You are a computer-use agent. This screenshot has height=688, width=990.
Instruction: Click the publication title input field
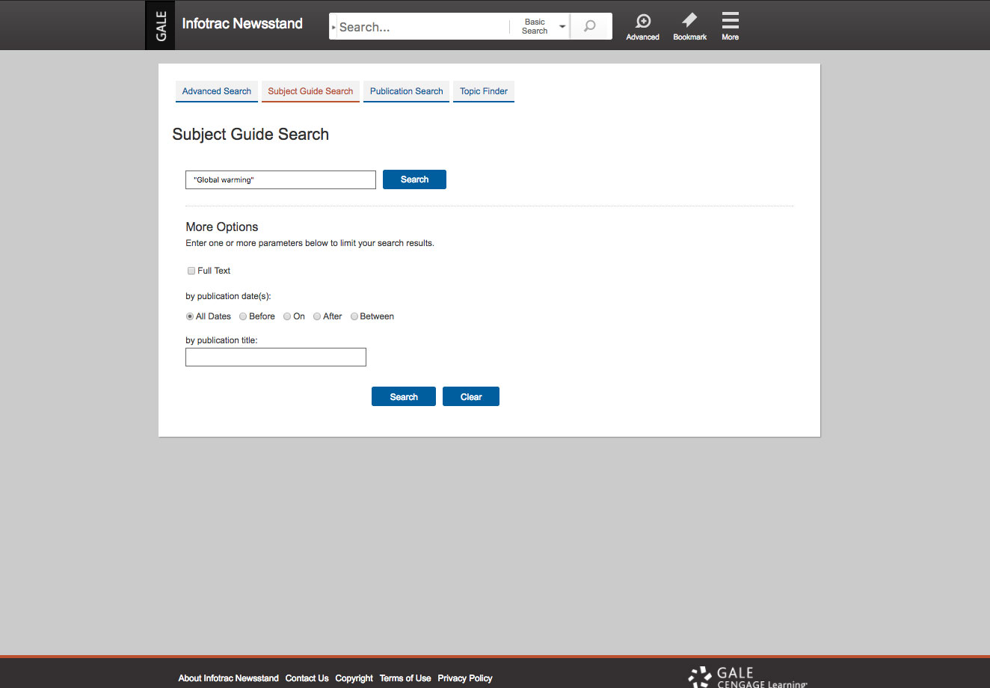point(276,357)
